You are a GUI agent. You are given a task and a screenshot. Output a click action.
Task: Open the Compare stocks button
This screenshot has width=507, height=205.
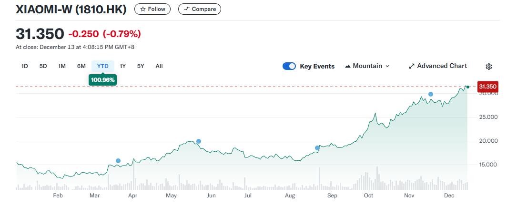200,9
